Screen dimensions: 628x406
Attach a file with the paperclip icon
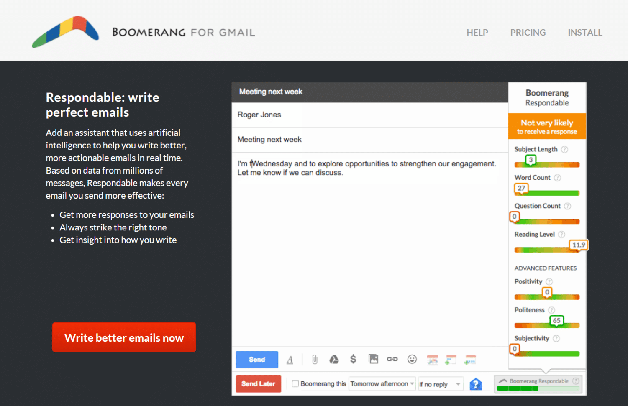[314, 359]
